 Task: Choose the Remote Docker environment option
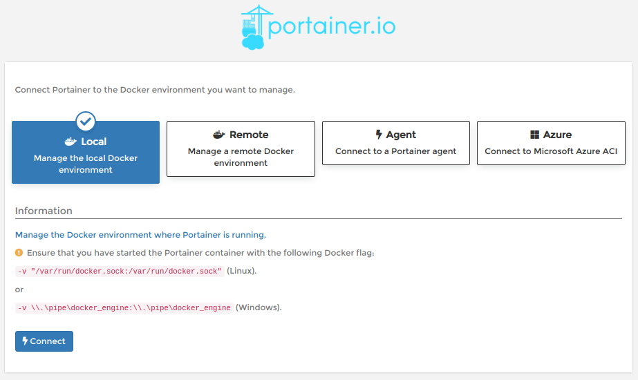coord(241,149)
